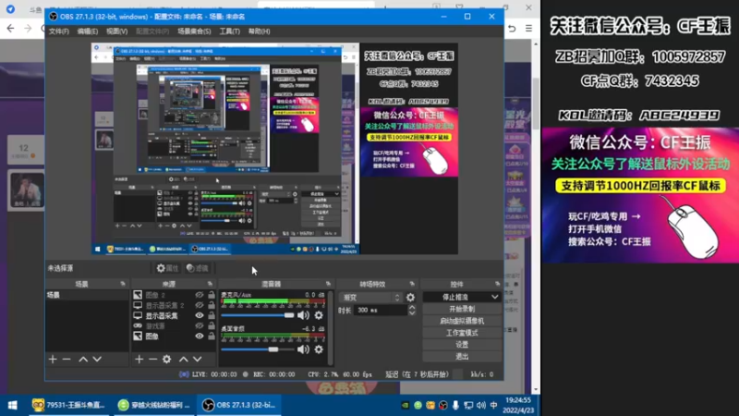Remove selected source with minus icon
Image resolution: width=739 pixels, height=416 pixels.
click(x=152, y=360)
